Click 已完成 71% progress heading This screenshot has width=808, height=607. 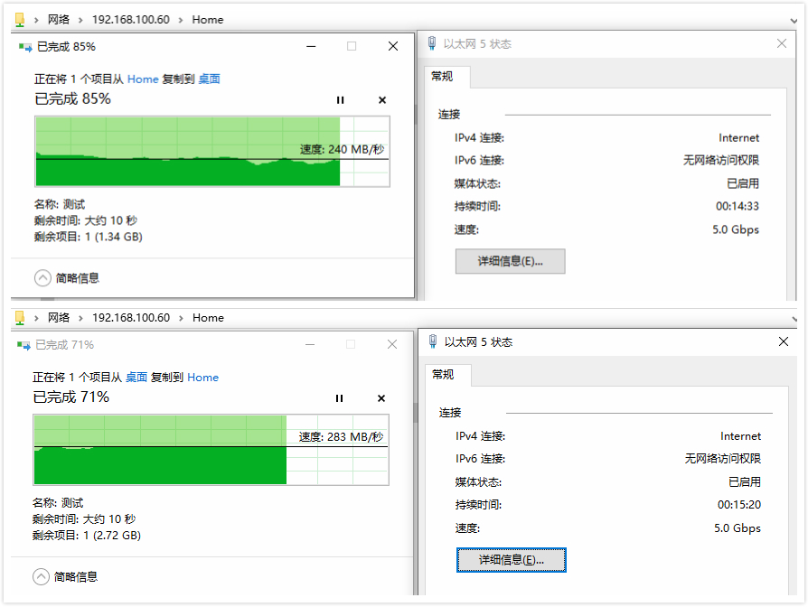point(71,397)
